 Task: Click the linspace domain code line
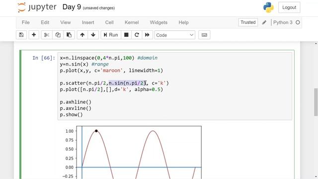coord(108,58)
